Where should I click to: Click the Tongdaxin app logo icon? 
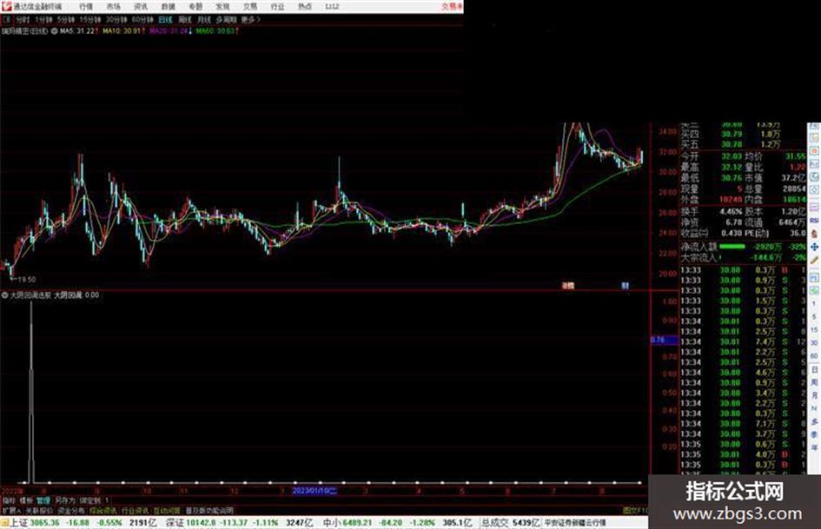click(6, 6)
